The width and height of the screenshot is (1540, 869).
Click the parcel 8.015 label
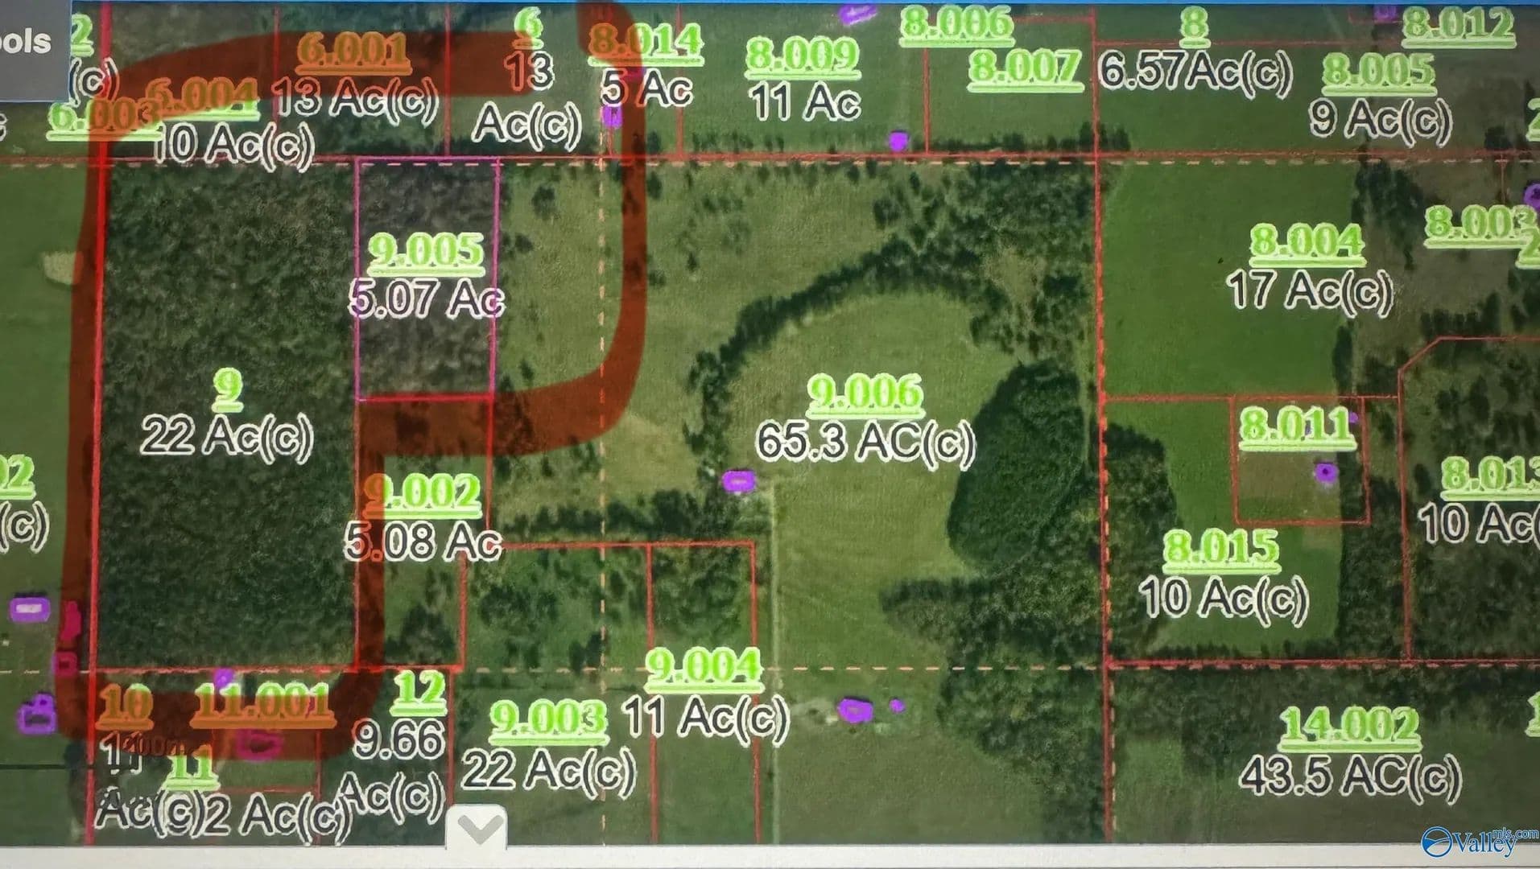(1220, 547)
